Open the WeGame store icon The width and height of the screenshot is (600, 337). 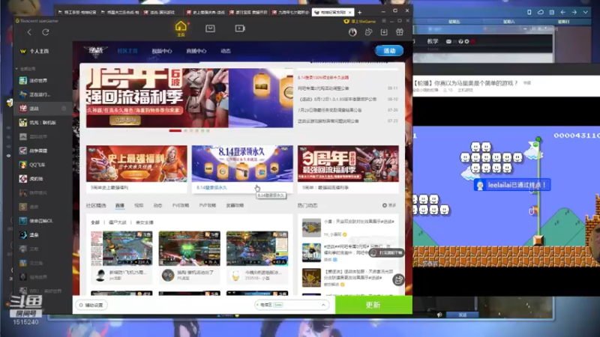point(210,28)
